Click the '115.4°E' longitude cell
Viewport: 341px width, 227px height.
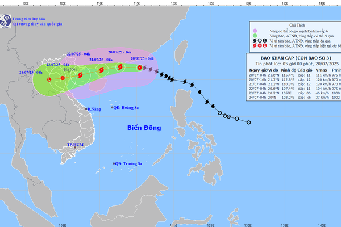(x=288, y=75)
